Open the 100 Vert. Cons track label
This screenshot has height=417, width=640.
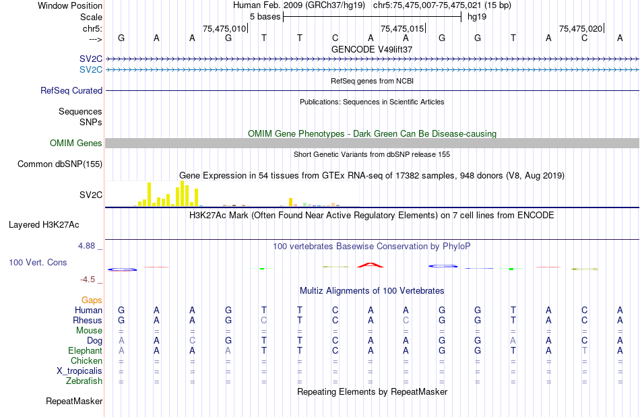pos(38,262)
